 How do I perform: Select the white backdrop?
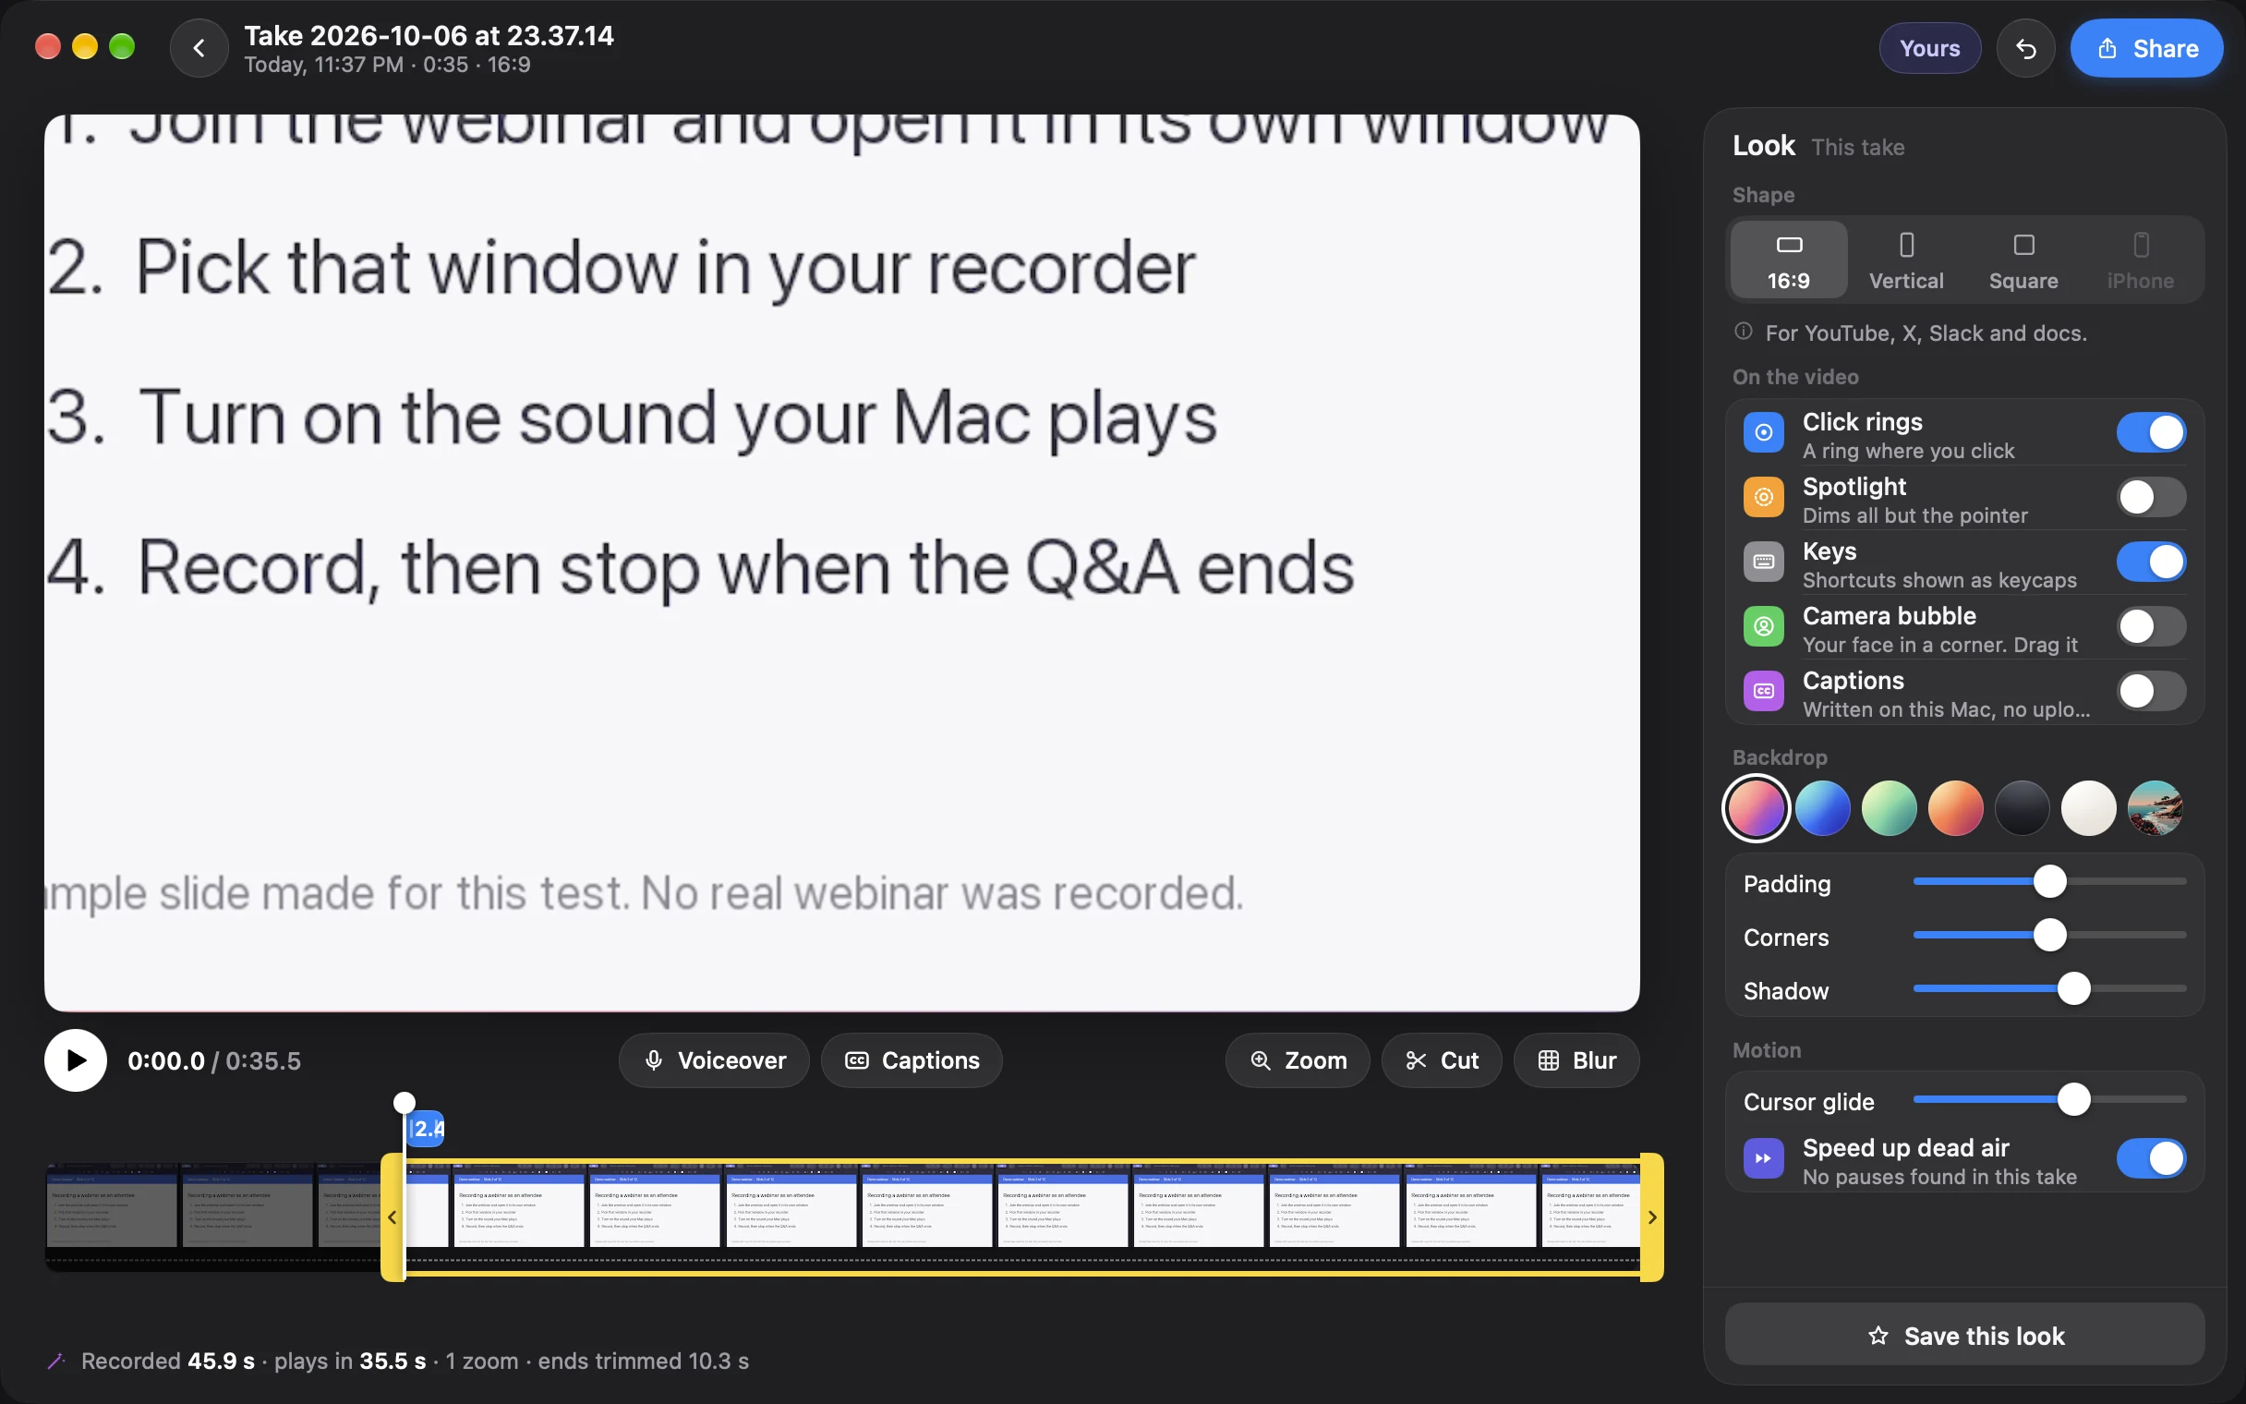click(2088, 808)
